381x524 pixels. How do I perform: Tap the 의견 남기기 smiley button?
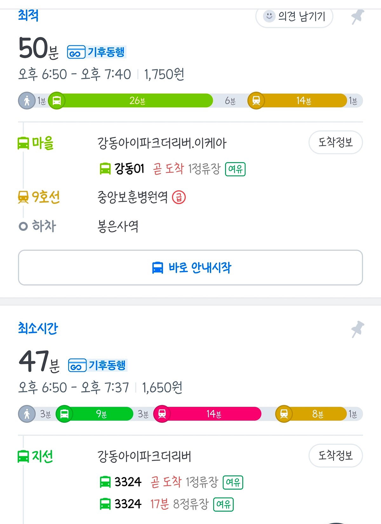click(294, 16)
